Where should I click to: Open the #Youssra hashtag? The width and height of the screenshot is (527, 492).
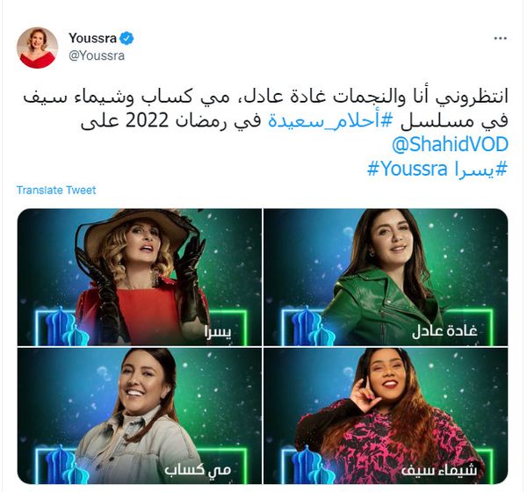[x=408, y=169]
